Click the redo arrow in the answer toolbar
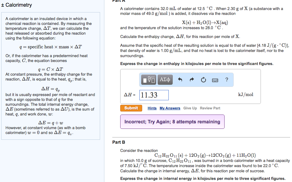 [x=192, y=80]
